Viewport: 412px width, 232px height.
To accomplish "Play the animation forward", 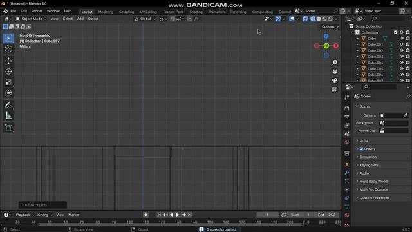I will [178, 215].
